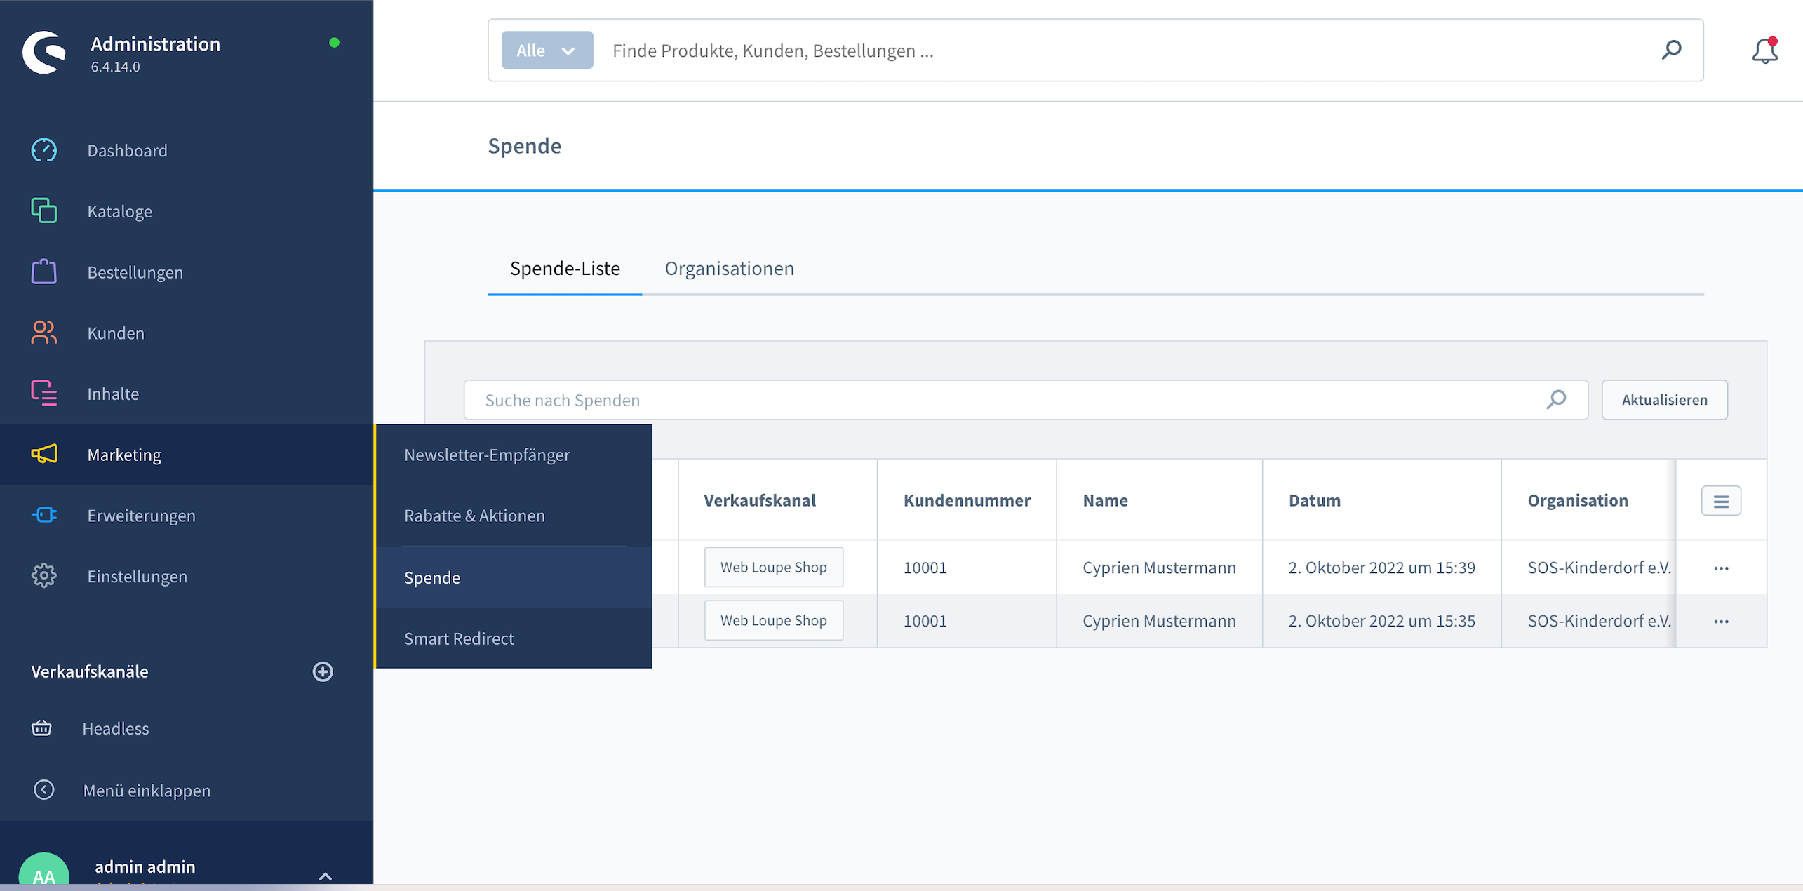Click the Marketing megaphone icon

point(44,454)
